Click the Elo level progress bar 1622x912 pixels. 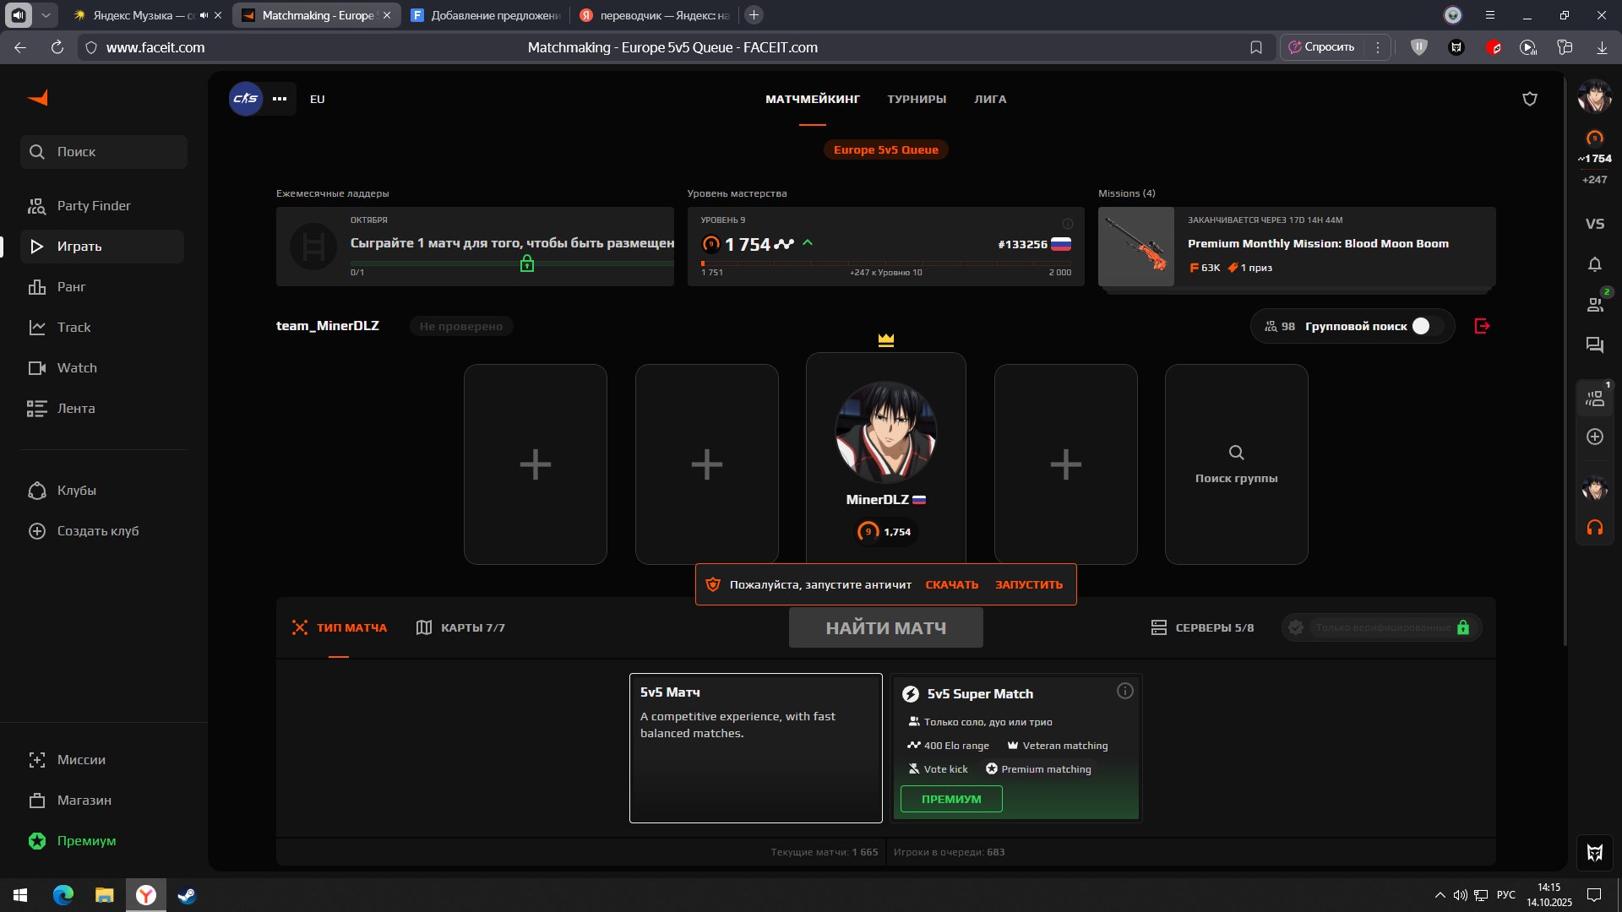pos(885,263)
